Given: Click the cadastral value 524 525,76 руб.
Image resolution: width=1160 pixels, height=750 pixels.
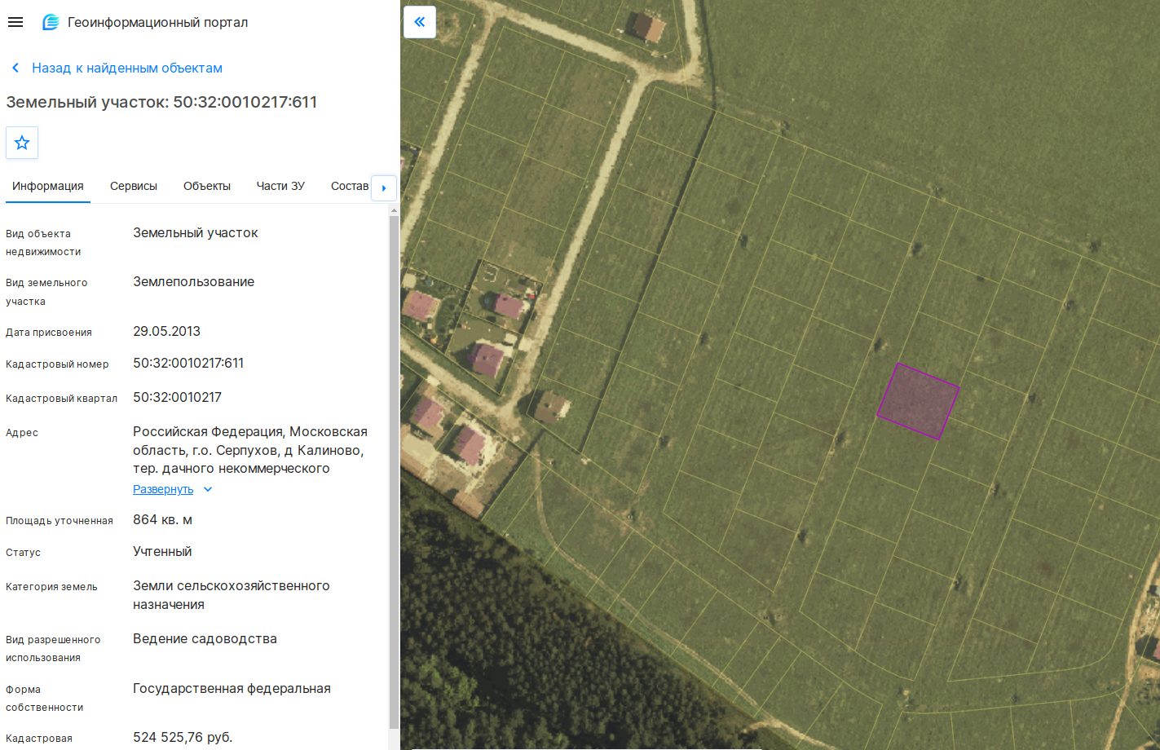Looking at the screenshot, I should [x=183, y=738].
